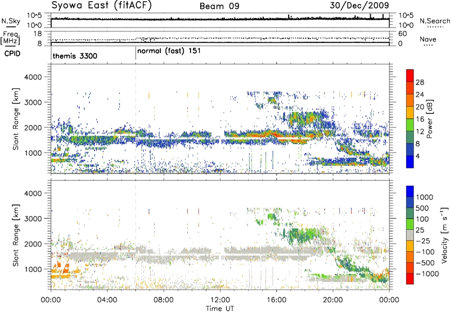The height and width of the screenshot is (312, 450).
Task: Select the red bottom segment of Velocity color bar
Action: pos(410,279)
